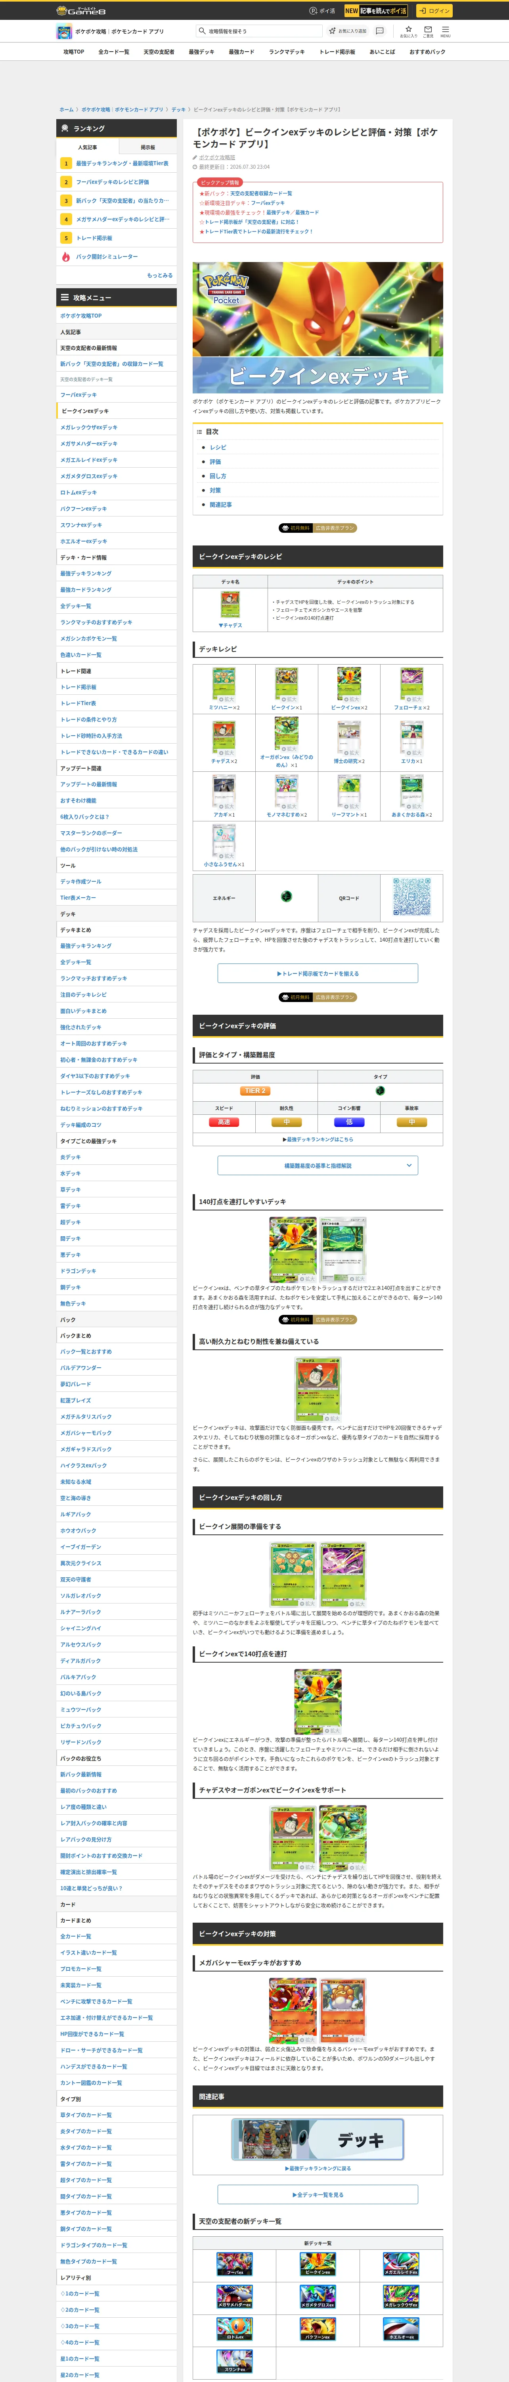Open the オーガポンex（みどりのめん） card thumbnail
Image resolution: width=509 pixels, height=2382 pixels.
pyautogui.click(x=286, y=732)
